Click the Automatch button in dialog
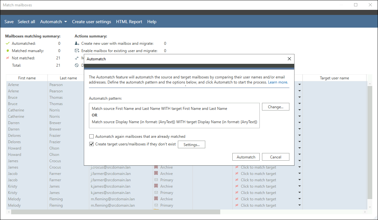378x220 pixels. 246,157
